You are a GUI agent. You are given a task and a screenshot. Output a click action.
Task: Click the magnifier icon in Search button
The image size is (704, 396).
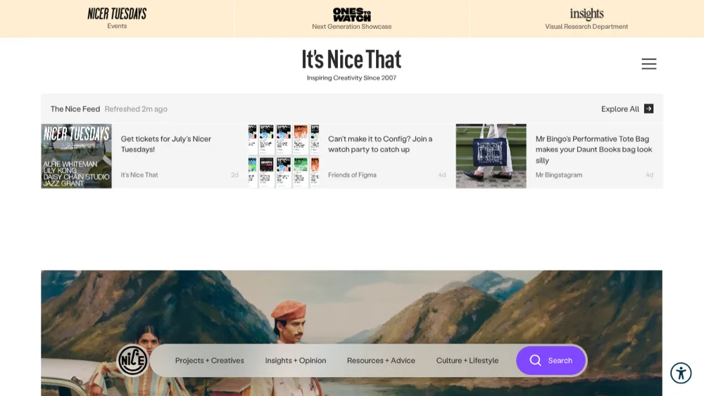coord(535,360)
